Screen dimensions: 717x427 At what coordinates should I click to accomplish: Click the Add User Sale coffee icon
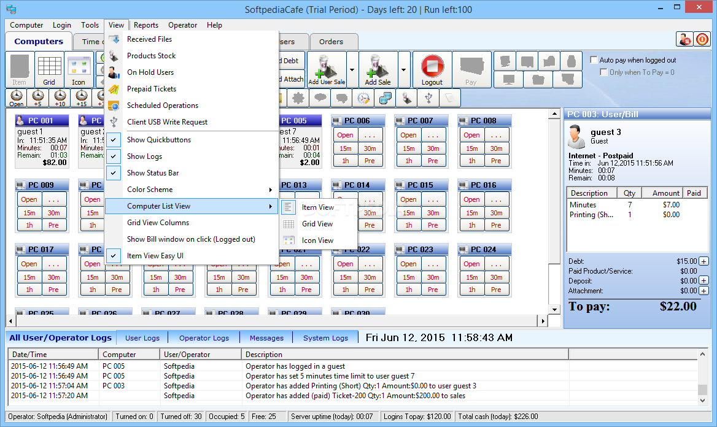point(327,69)
